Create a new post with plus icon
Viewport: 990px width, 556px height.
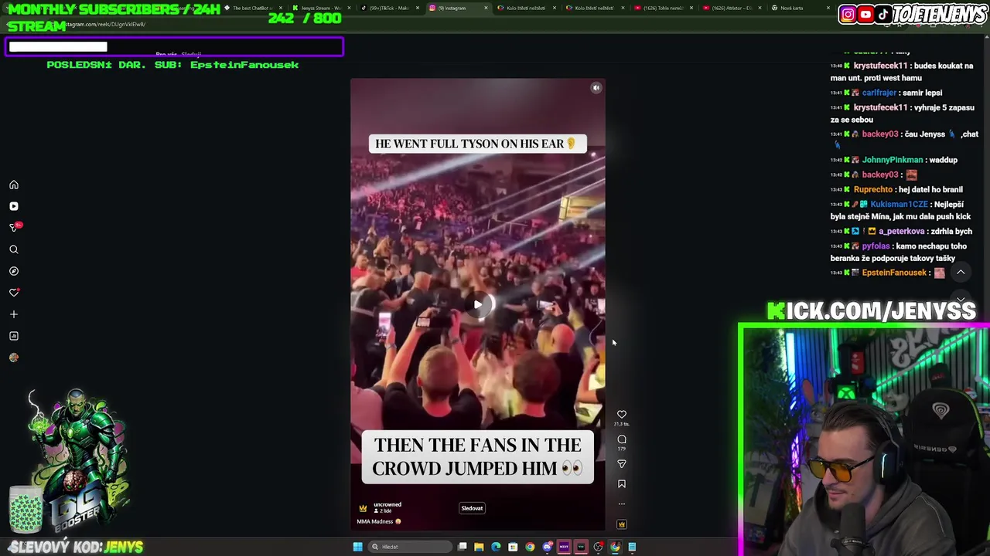point(14,314)
